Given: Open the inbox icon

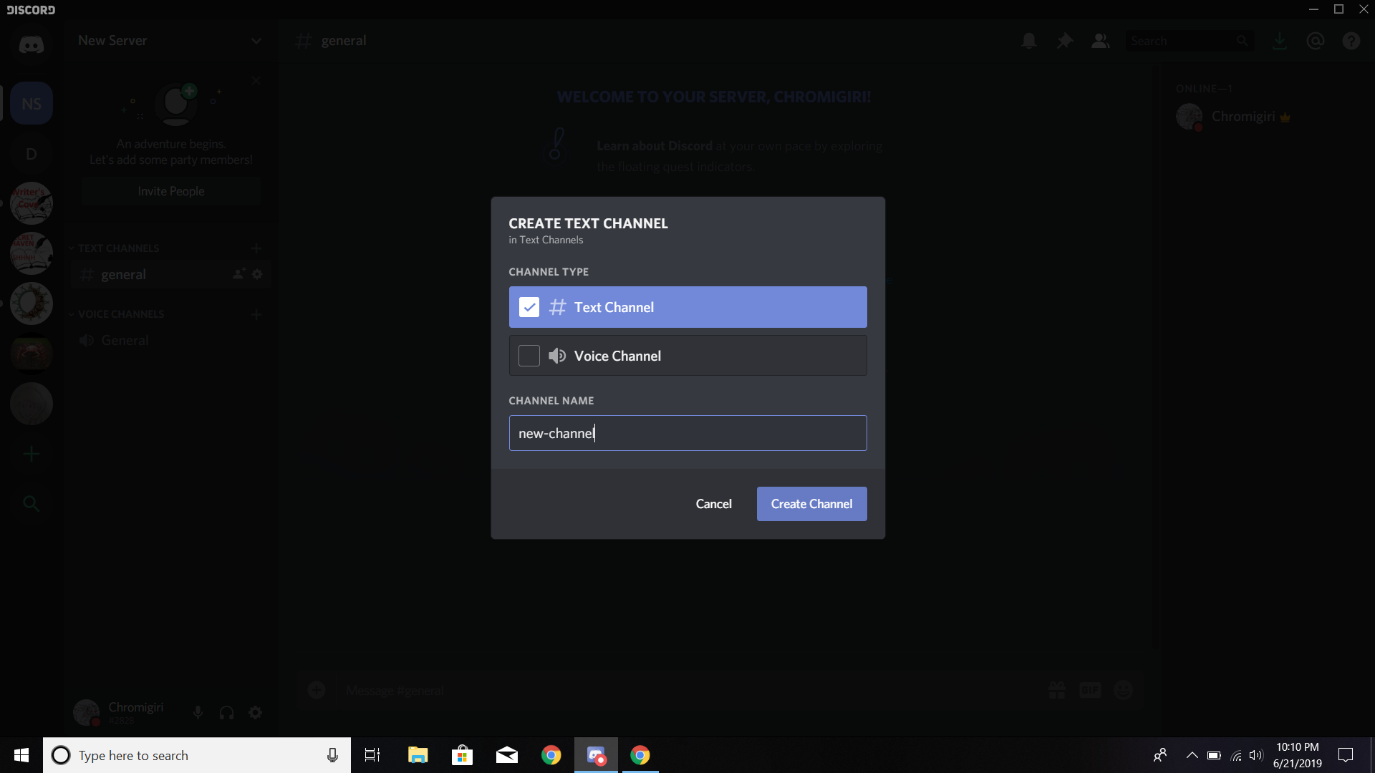Looking at the screenshot, I should coord(1280,41).
